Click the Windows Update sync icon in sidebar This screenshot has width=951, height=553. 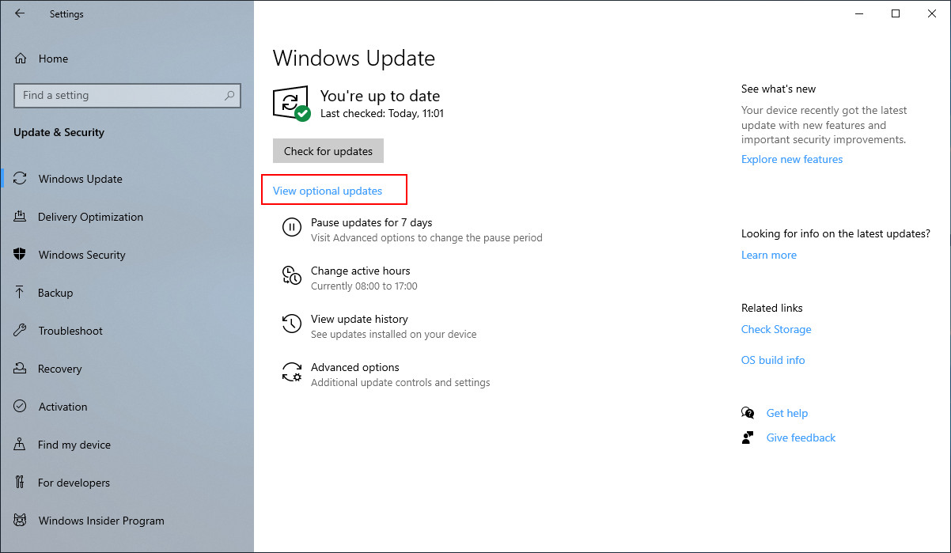click(21, 179)
